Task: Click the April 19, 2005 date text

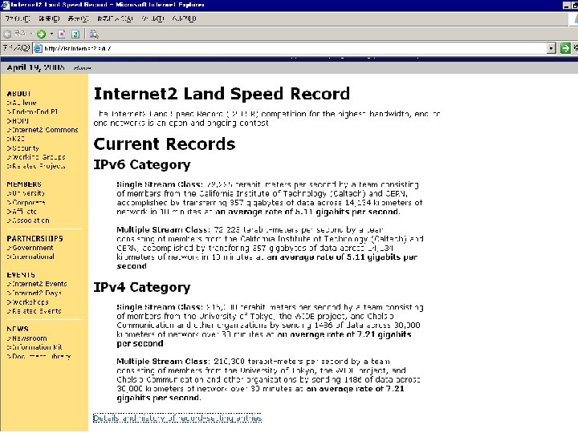Action: click(x=36, y=67)
